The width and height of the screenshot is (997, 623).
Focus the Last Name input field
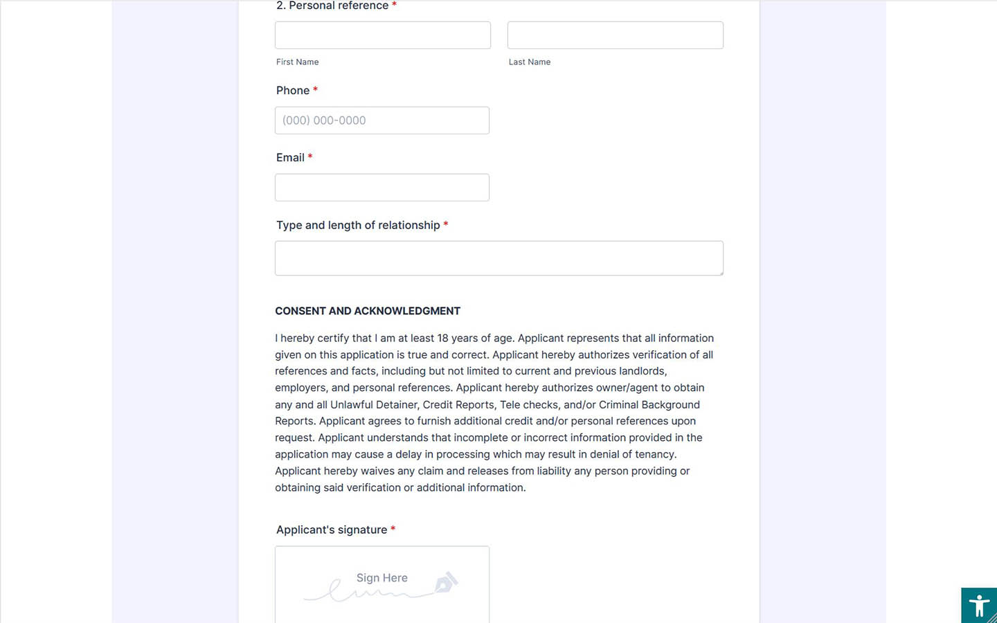pos(615,35)
